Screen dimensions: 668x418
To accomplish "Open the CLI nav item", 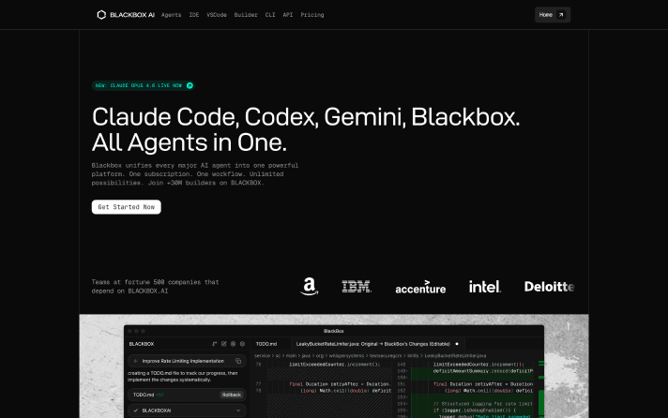I will [x=270, y=15].
